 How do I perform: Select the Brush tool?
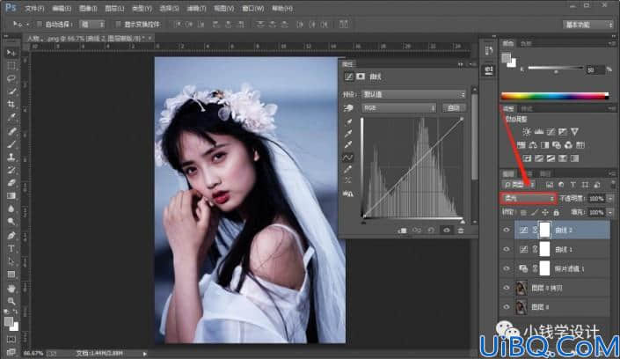(x=11, y=143)
